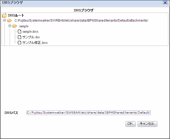
Task: Focus the DMSパス input field
Action: click(89, 113)
